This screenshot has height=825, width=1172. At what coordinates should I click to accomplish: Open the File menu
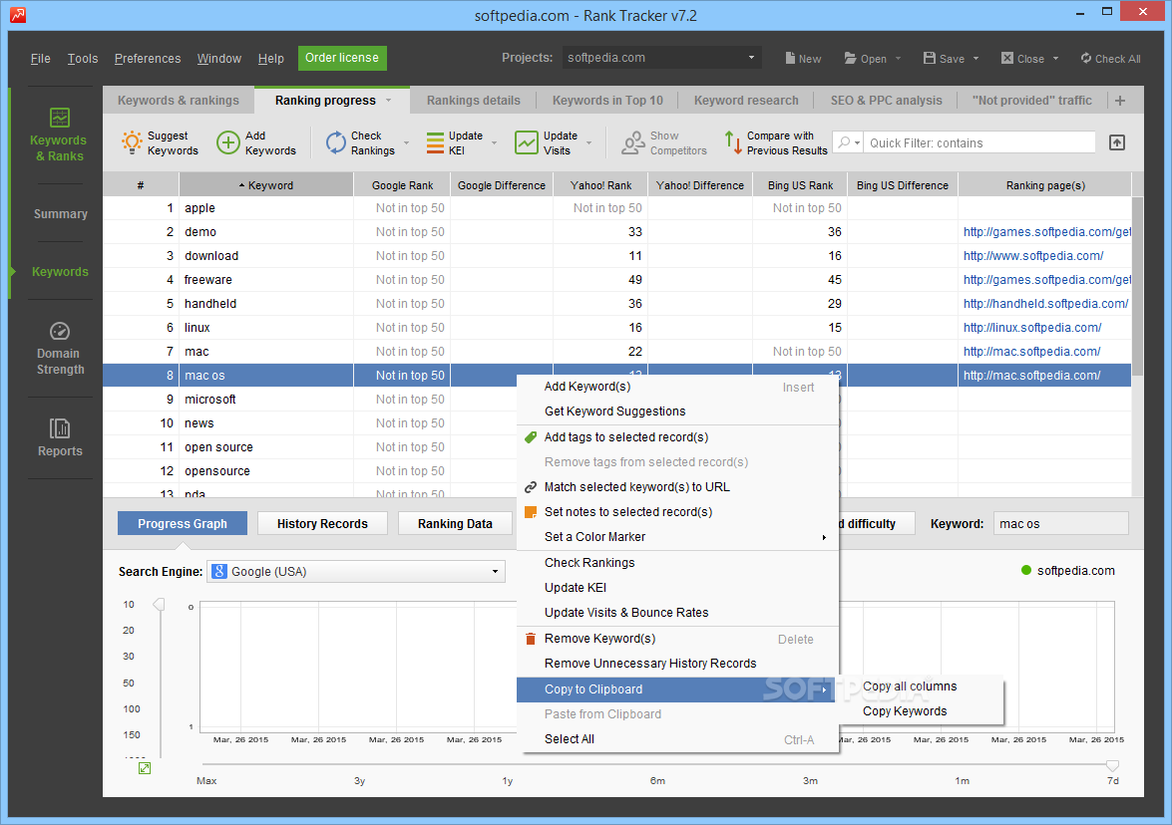40,58
